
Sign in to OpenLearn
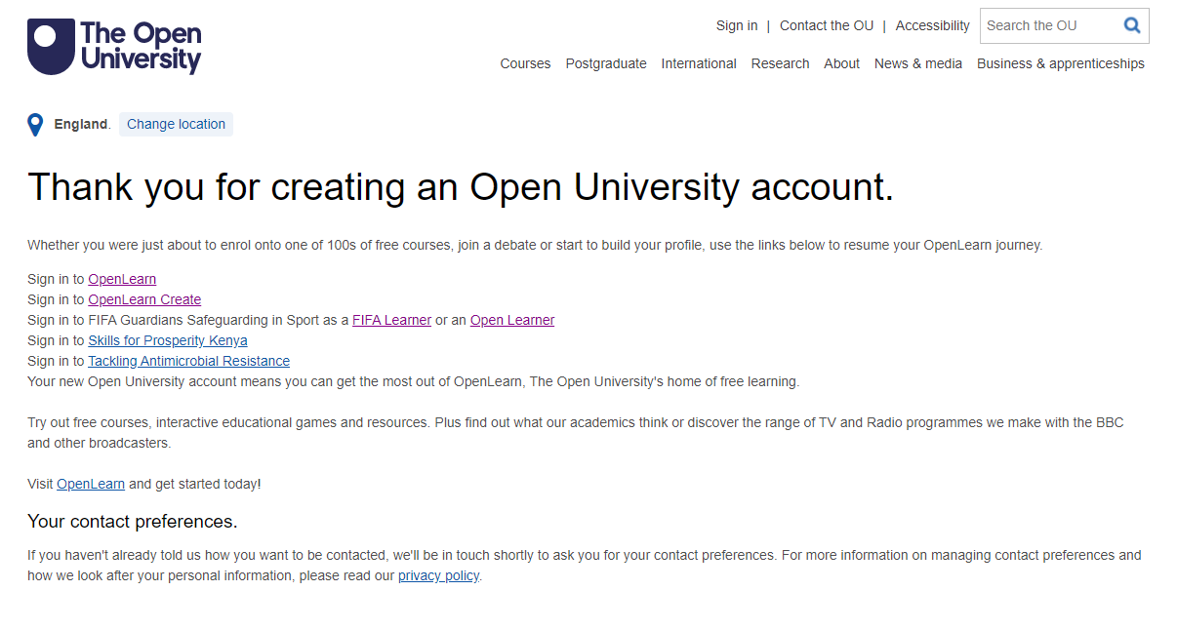(x=122, y=279)
